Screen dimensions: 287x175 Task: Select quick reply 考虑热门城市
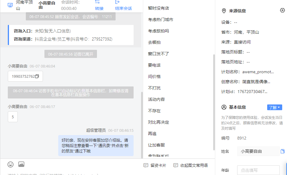[x=161, y=20]
